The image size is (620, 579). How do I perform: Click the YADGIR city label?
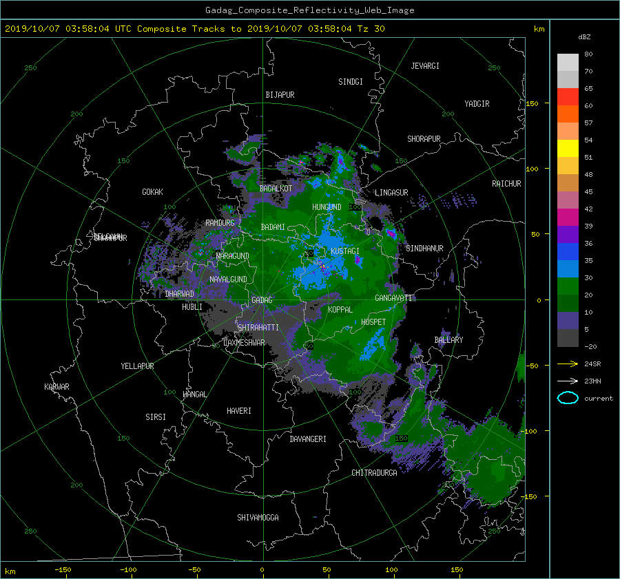(x=477, y=104)
